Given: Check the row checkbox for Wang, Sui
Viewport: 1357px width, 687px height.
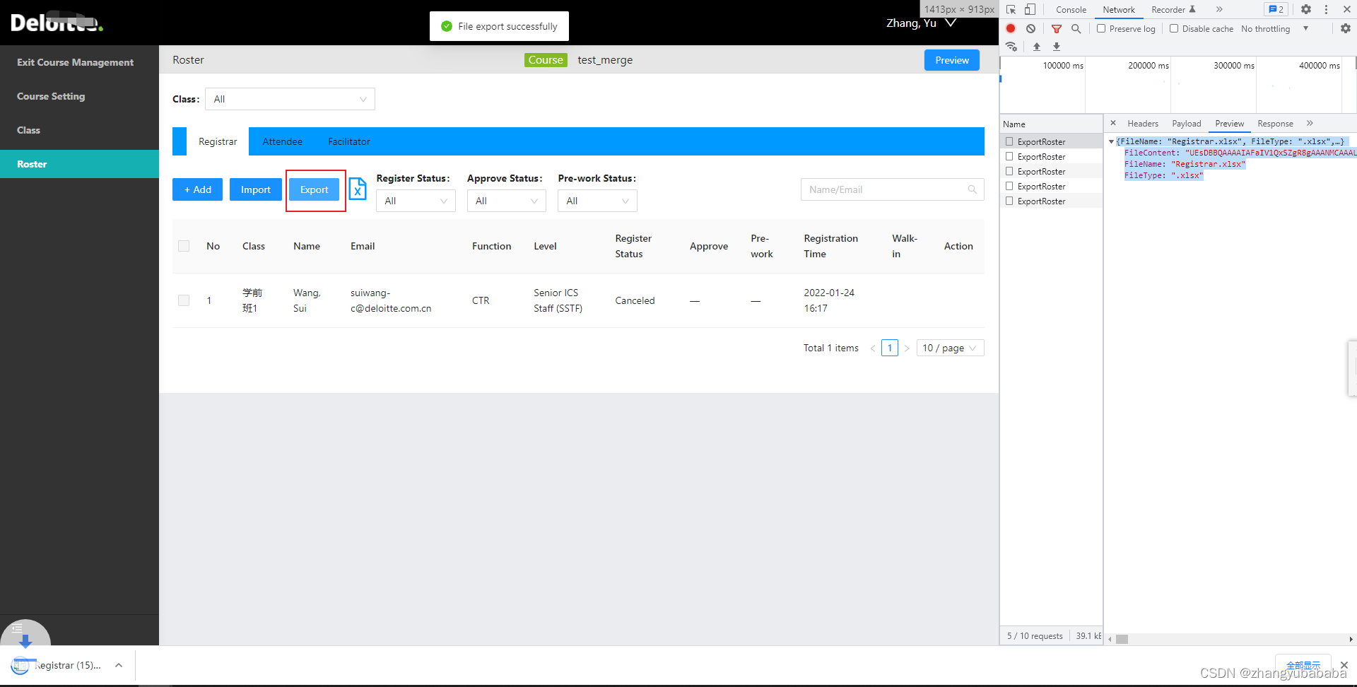Looking at the screenshot, I should point(184,300).
